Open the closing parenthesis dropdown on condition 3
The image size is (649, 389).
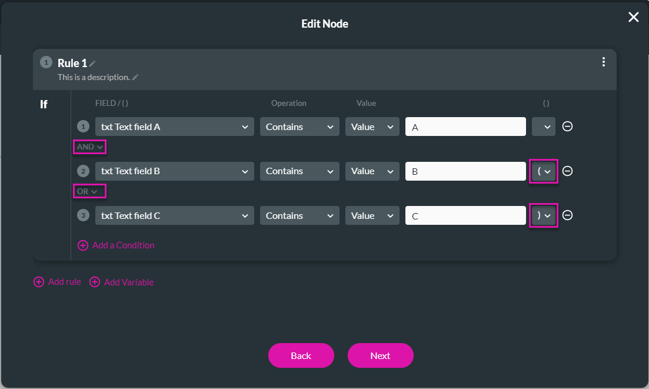click(543, 215)
